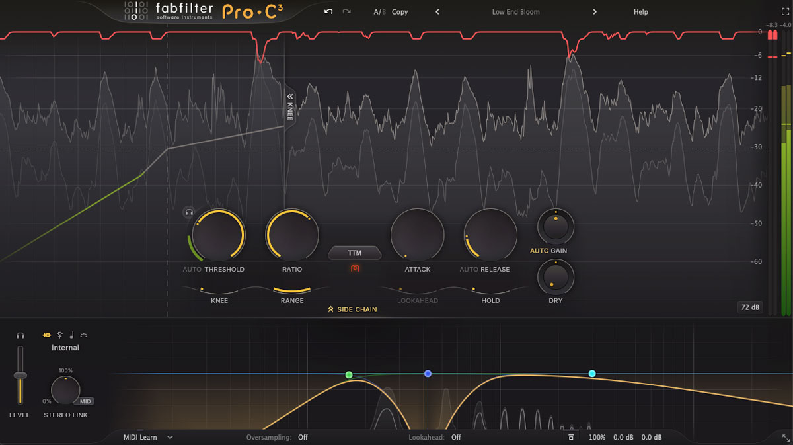Open the MIDI Learn dropdown arrow
The width and height of the screenshot is (793, 445).
(x=170, y=438)
